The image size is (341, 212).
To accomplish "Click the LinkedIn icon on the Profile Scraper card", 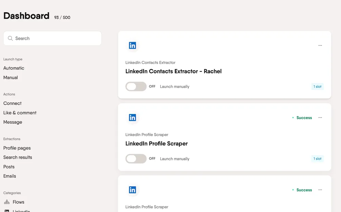I will pos(132,117).
